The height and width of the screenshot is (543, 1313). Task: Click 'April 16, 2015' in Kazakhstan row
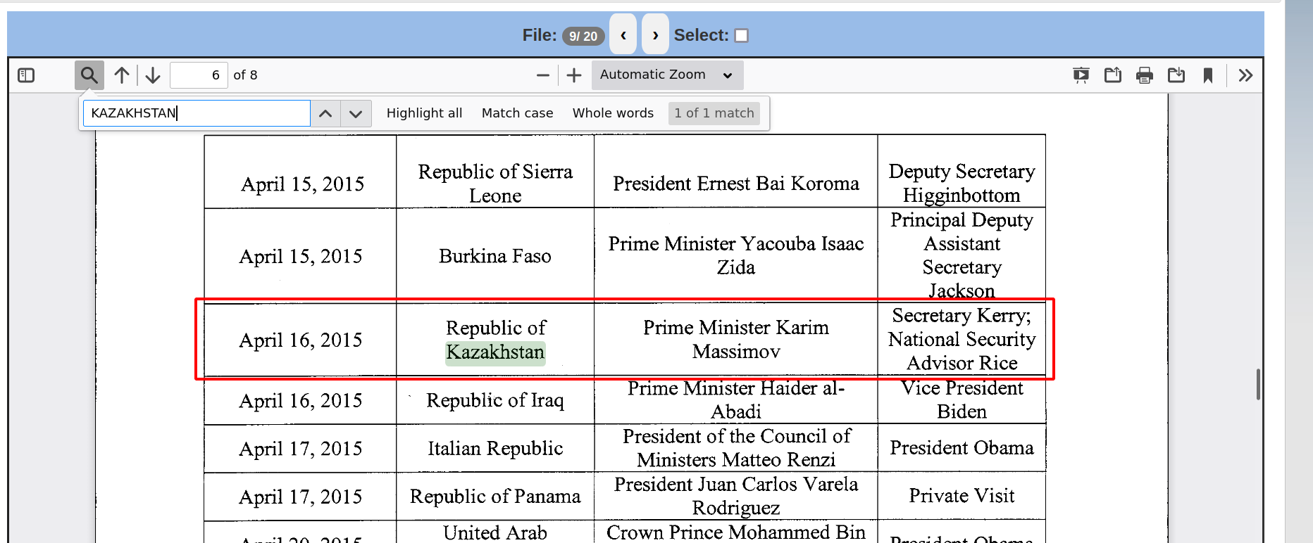tap(301, 340)
